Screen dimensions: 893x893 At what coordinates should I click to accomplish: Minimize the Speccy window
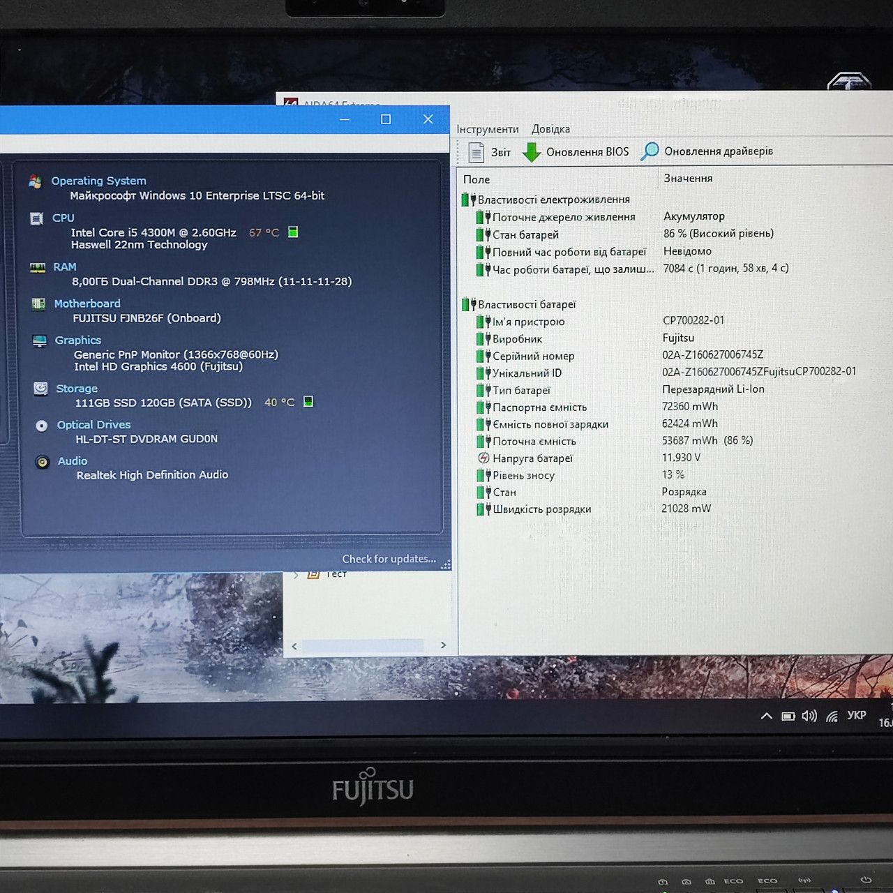(x=345, y=119)
